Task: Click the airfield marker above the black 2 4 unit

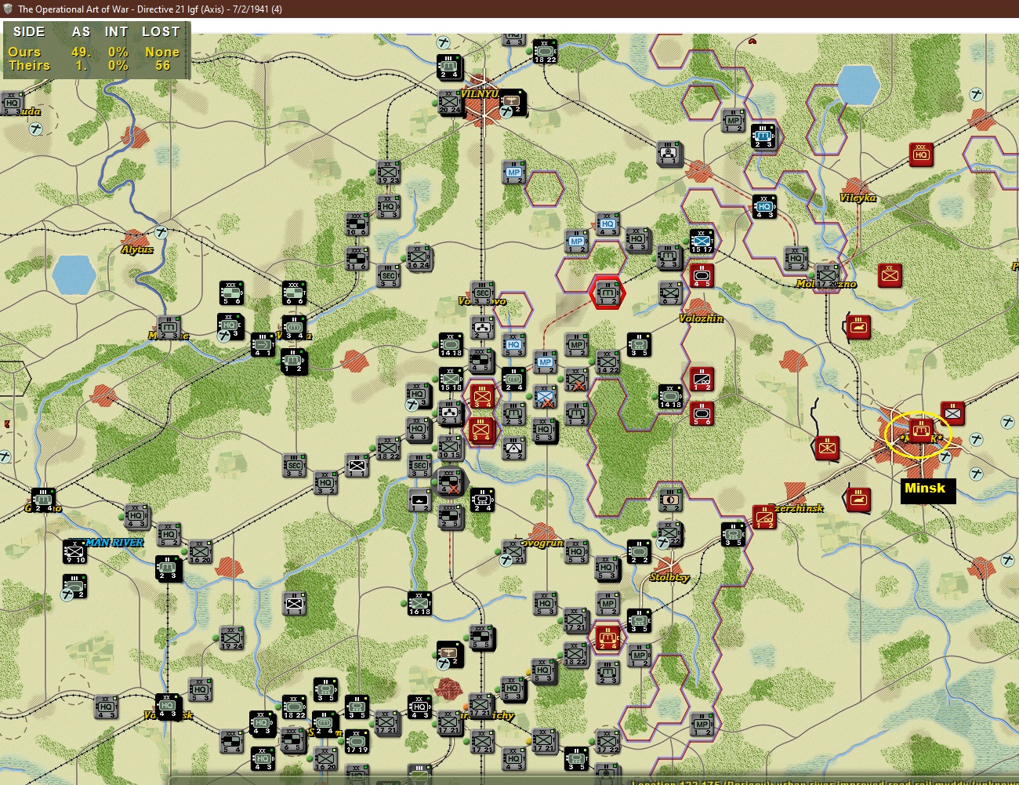Action: [x=444, y=42]
